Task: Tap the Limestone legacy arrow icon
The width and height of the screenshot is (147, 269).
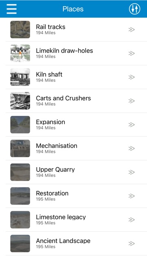Action: click(131, 220)
